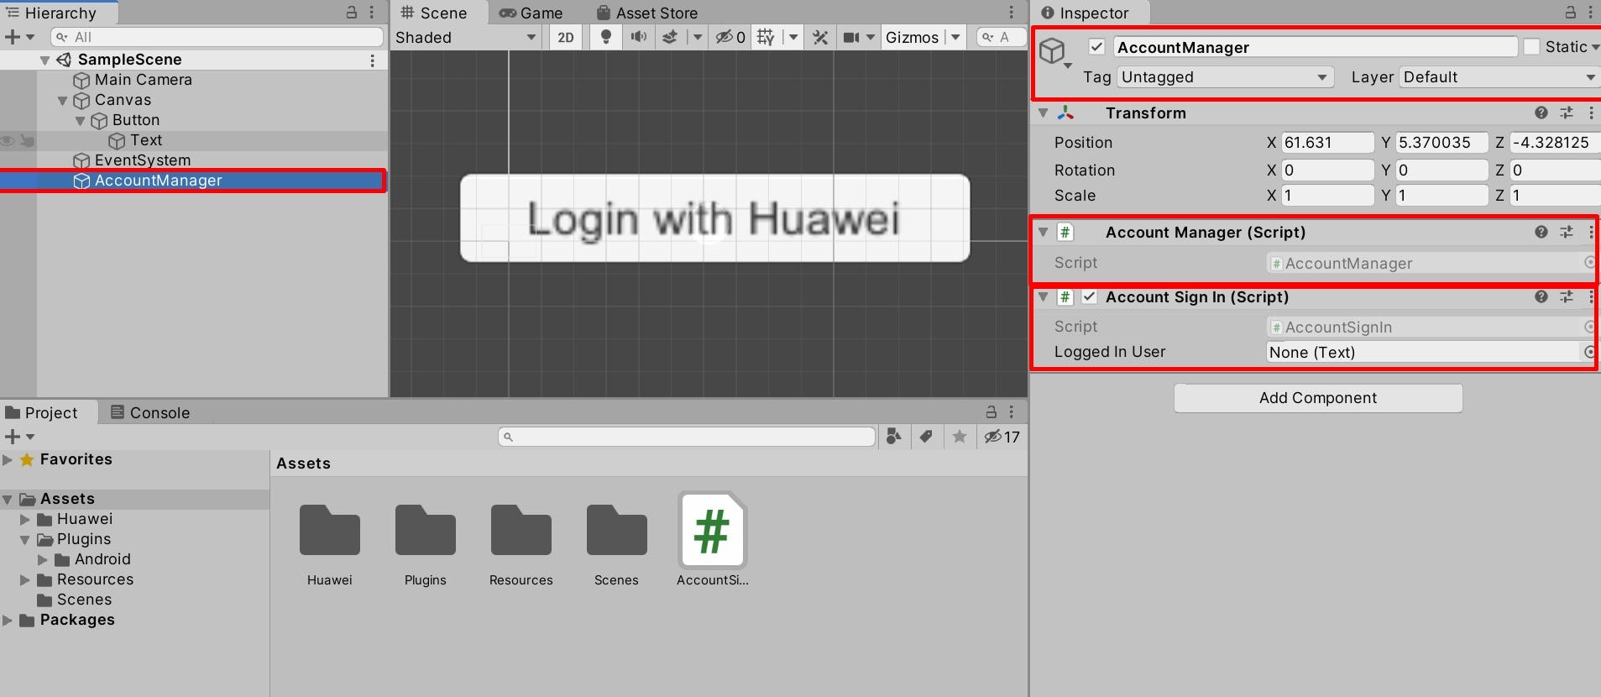Toggle visibility eye on Text row
Image resolution: width=1601 pixels, height=697 pixels.
[8, 140]
